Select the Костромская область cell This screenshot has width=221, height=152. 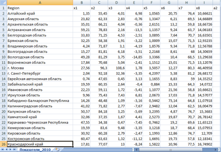click(40, 139)
